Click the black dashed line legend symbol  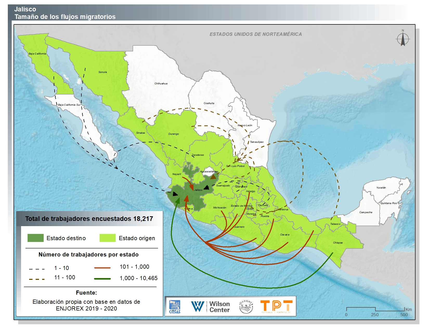(37, 269)
